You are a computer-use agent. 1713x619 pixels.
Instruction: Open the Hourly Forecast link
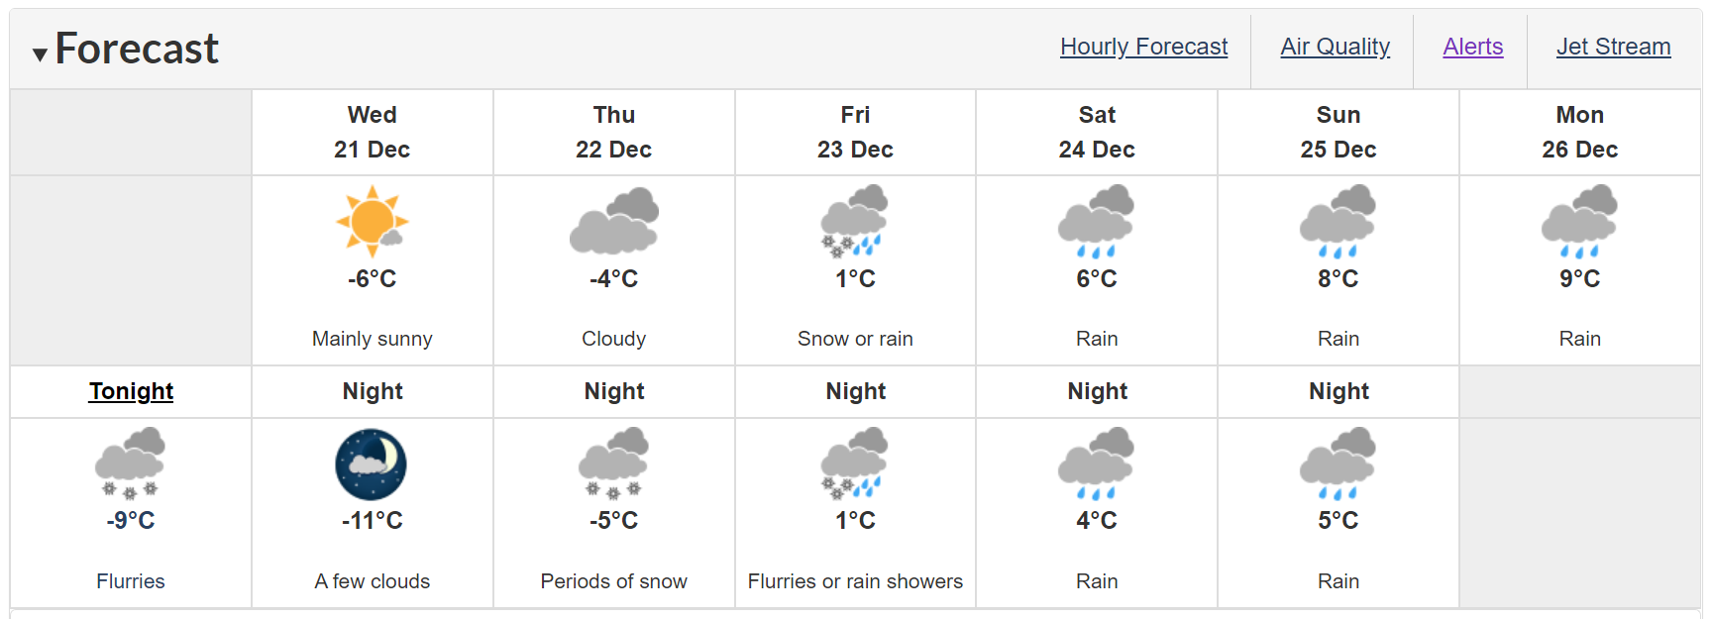(1143, 47)
